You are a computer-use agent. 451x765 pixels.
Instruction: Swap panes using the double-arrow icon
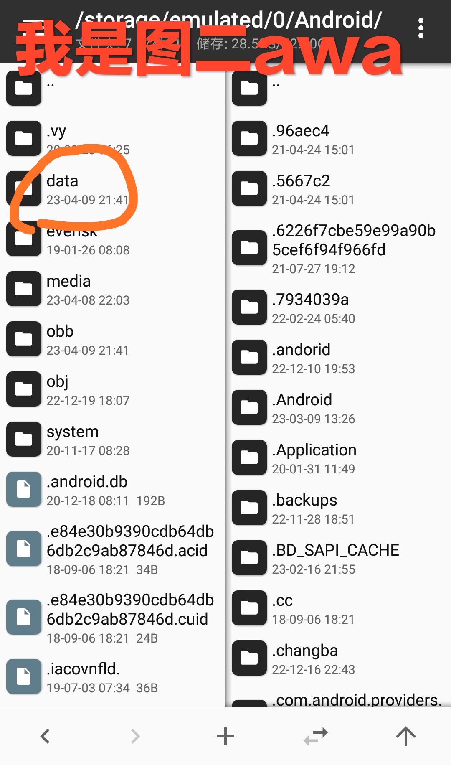(x=316, y=736)
